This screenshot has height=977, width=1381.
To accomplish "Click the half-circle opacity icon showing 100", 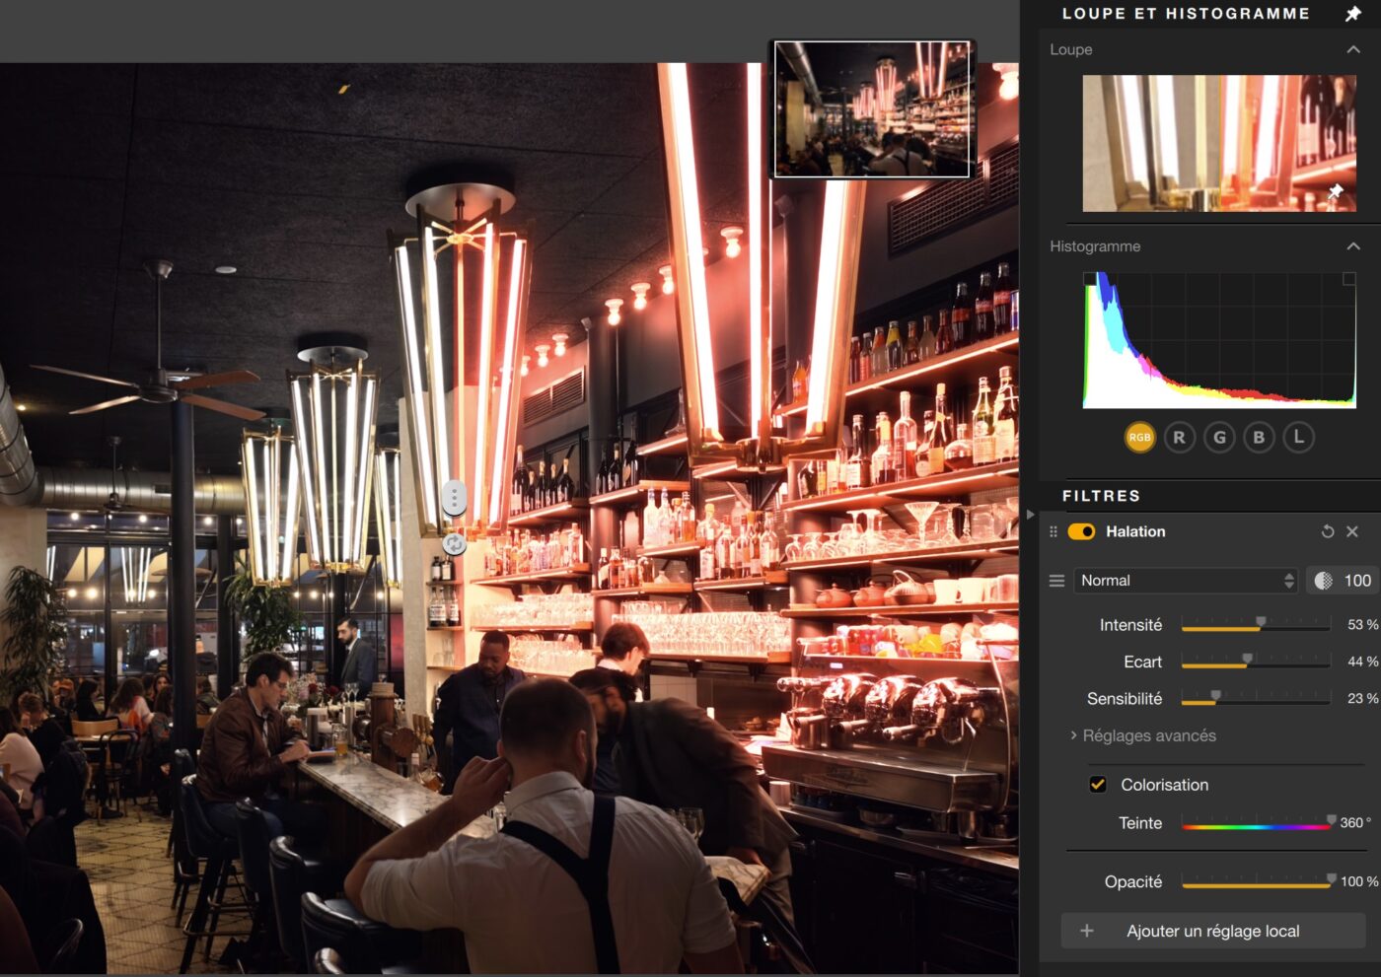I will (1323, 581).
